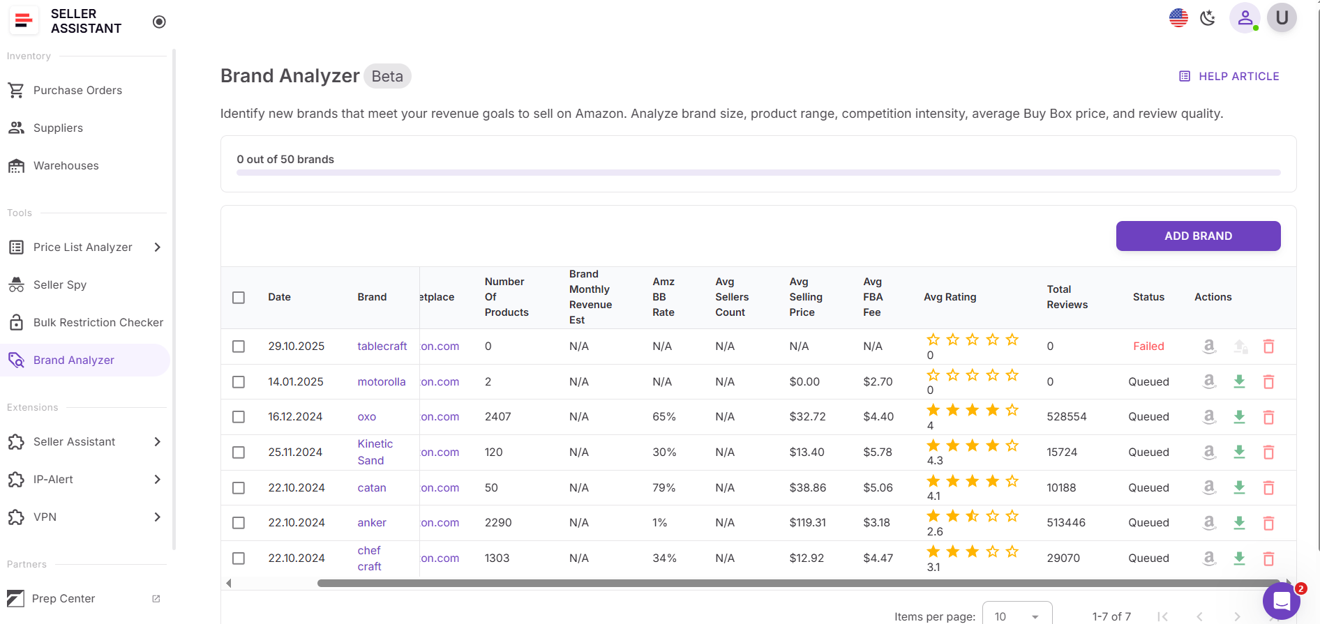Click the ADD BRAND button
The image size is (1320, 624).
pos(1198,236)
